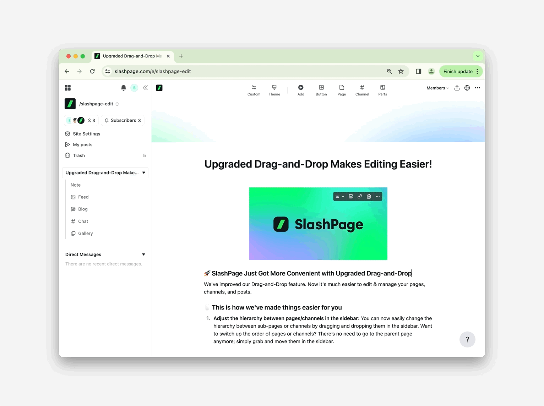This screenshot has width=544, height=406.
Task: Select the Blog channel
Action: [x=80, y=209]
